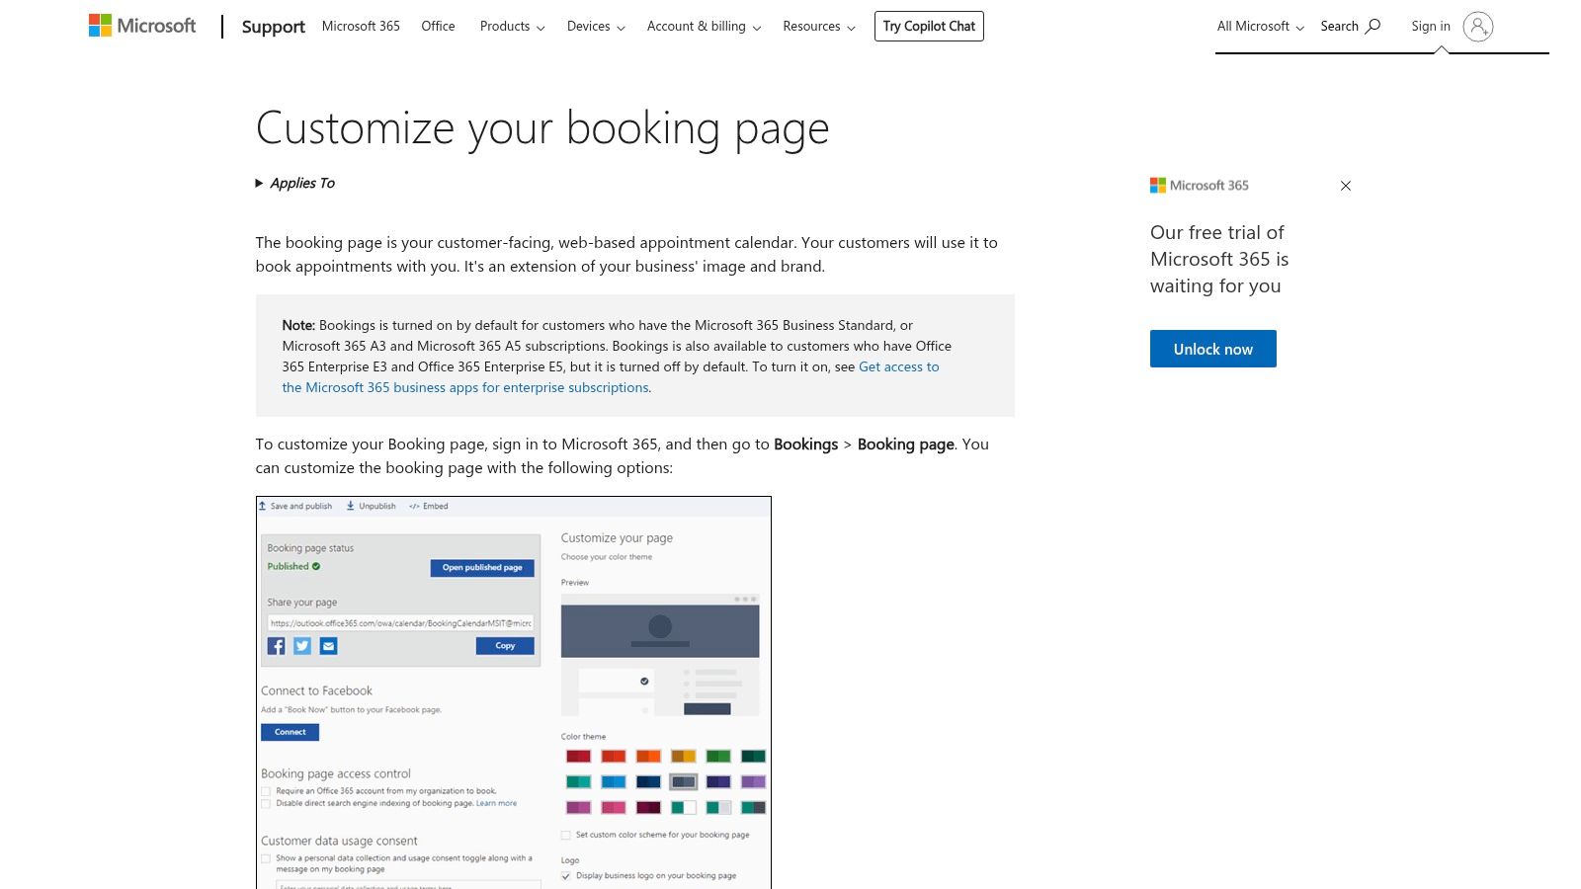
Task: Click the Unpublish action with the download icon
Action: point(370,506)
